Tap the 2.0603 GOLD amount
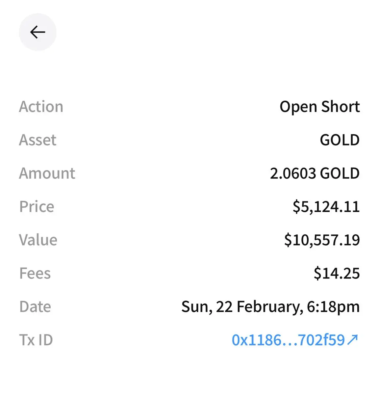The width and height of the screenshot is (379, 395). point(315,173)
